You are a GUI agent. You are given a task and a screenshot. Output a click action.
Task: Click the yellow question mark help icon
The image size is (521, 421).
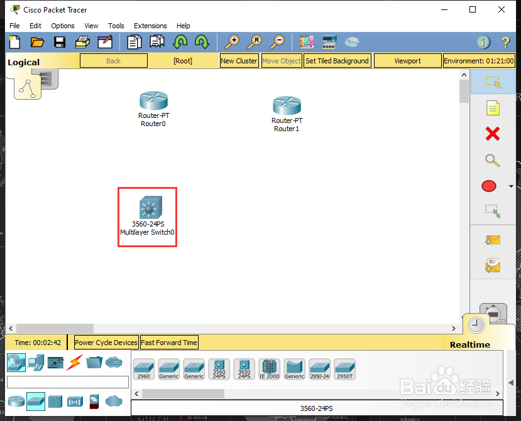click(505, 42)
